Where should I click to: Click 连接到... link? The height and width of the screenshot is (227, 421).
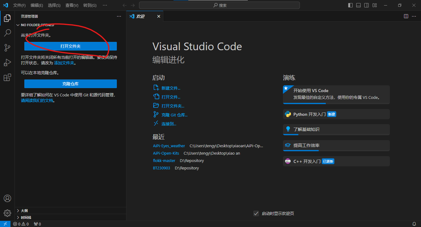pyautogui.click(x=169, y=124)
